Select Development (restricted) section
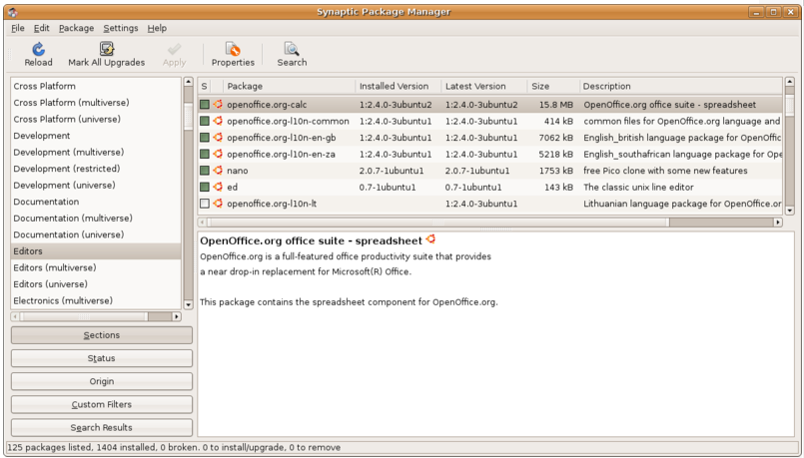This screenshot has width=804, height=458. (96, 169)
